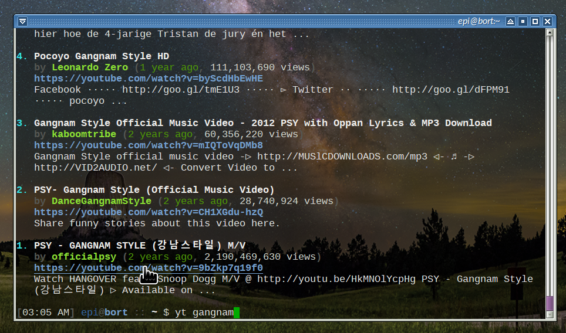
Task: Click scrollbar up arrow in terminal
Action: pos(550,32)
